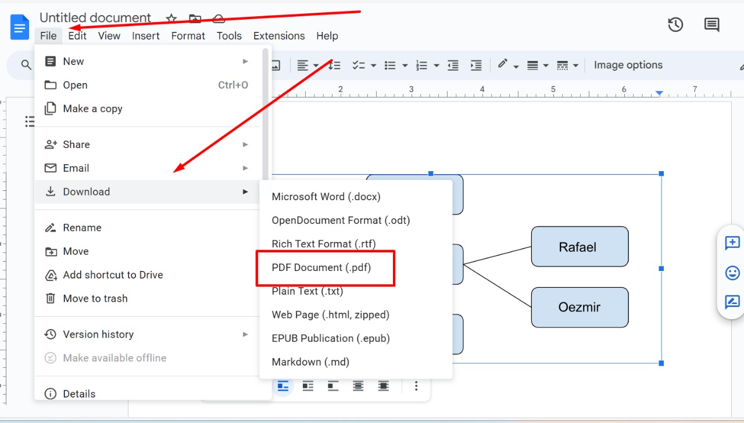Image resolution: width=744 pixels, height=423 pixels.
Task: Open the Format menu
Action: tap(188, 36)
